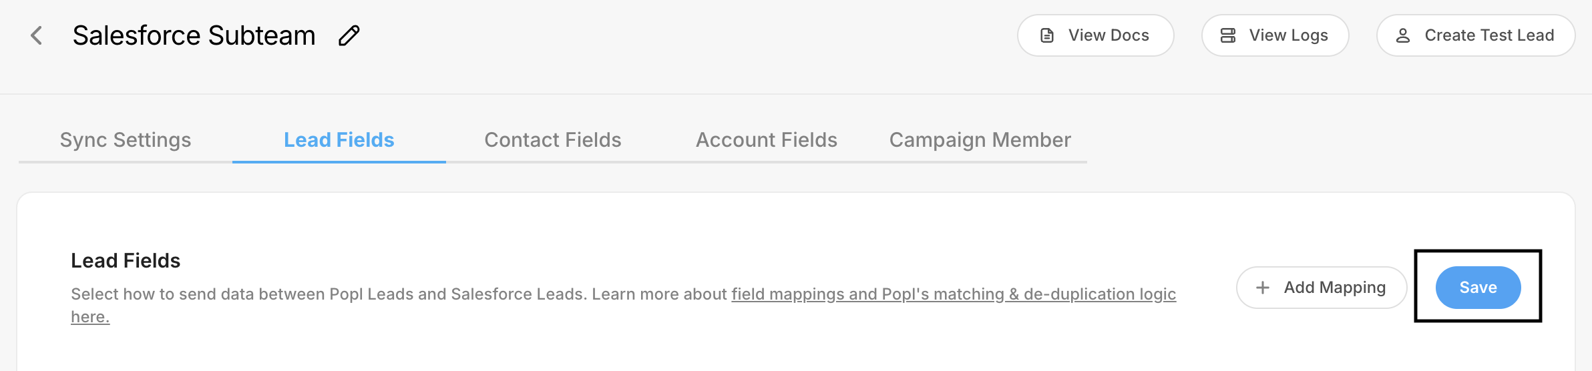Switch to the Sync Settings tab
The image size is (1592, 371).
pyautogui.click(x=126, y=140)
